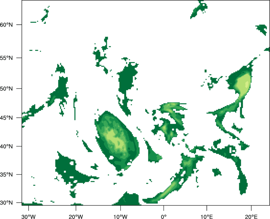Click the 30°W longitude label

coord(29,217)
